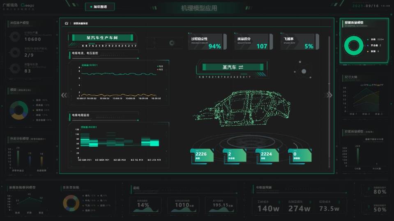Select the 过程稳定性 94% metric card
The image size is (394, 221).
207,41
